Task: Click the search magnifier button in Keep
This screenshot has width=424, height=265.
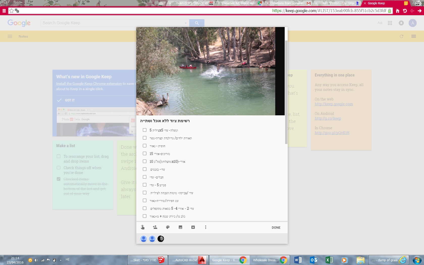Action: pos(197,23)
